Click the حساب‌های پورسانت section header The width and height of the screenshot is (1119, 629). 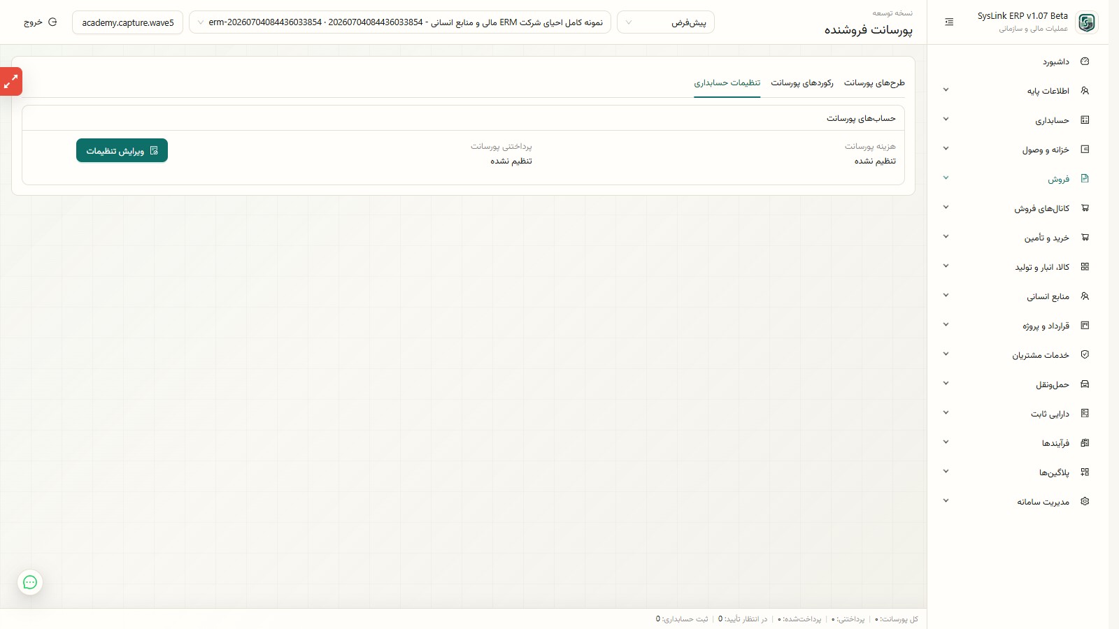click(x=861, y=119)
